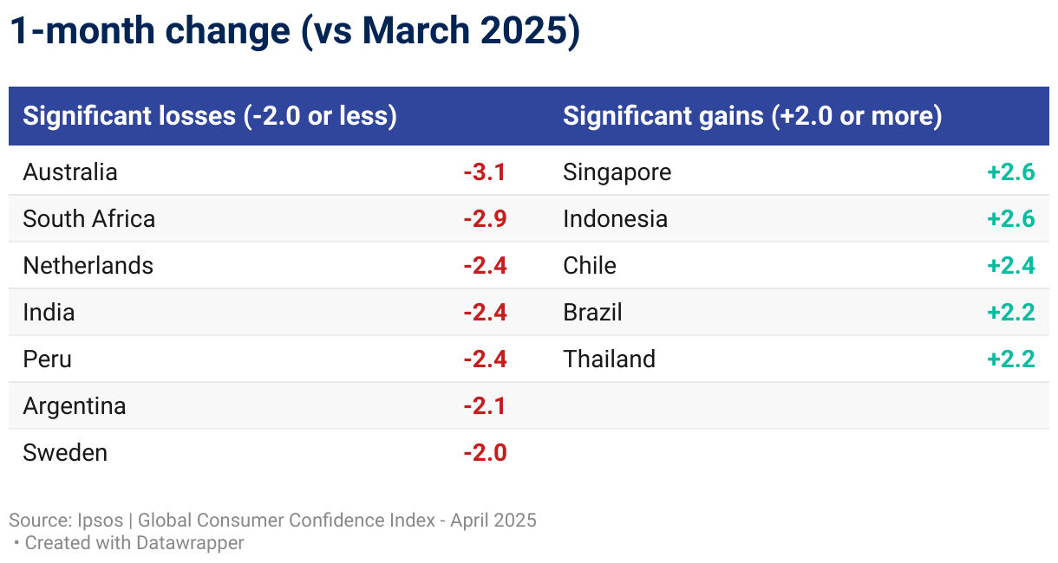Select the "Significant losses" column header
1058x563 pixels.
click(210, 116)
